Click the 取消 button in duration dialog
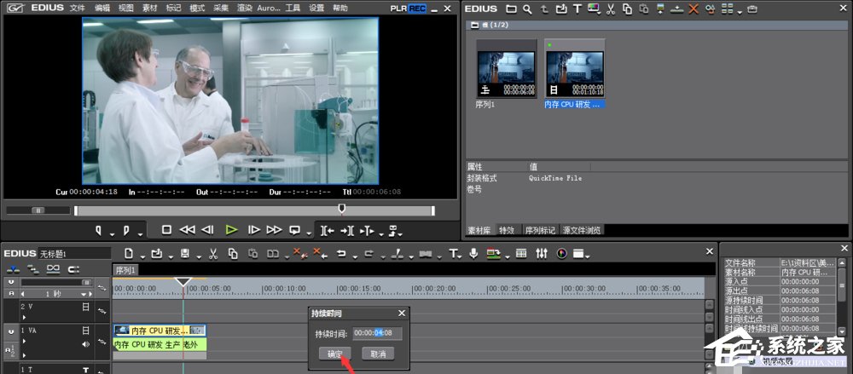Image resolution: width=853 pixels, height=374 pixels. coord(377,353)
